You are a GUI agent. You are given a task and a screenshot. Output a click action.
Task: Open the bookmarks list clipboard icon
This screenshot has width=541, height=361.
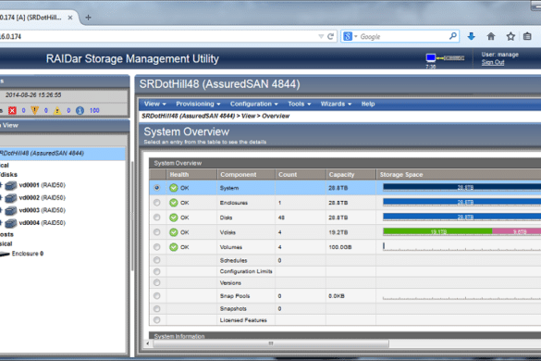(x=527, y=36)
